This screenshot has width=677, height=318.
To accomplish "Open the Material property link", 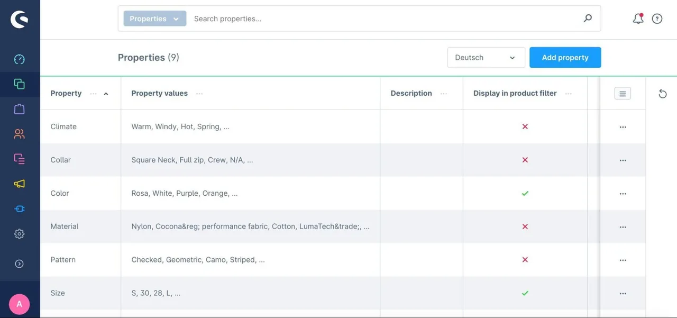I will (65, 226).
